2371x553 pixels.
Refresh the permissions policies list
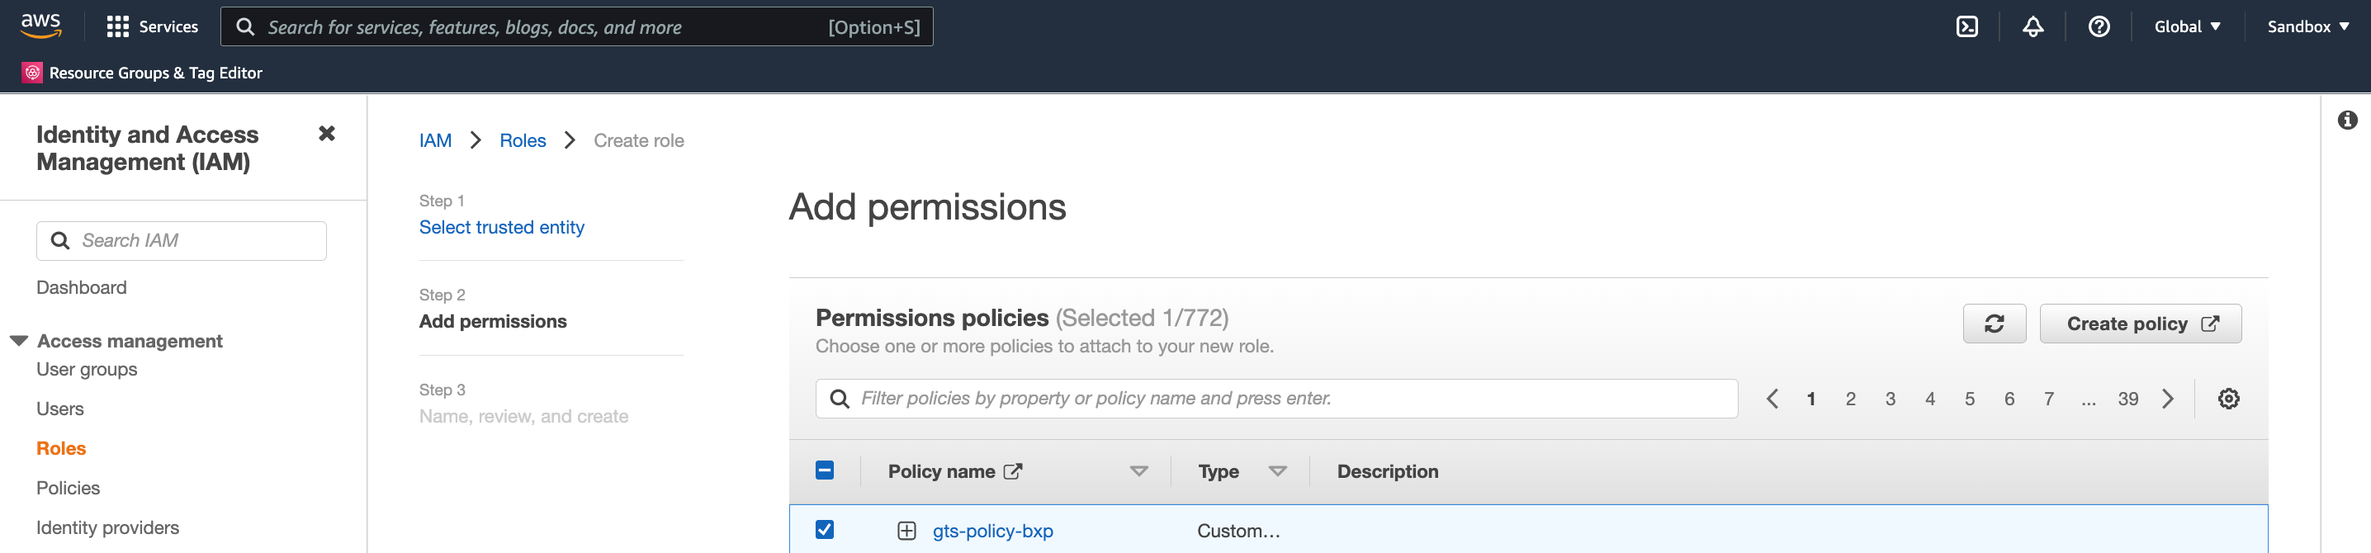tap(1995, 324)
